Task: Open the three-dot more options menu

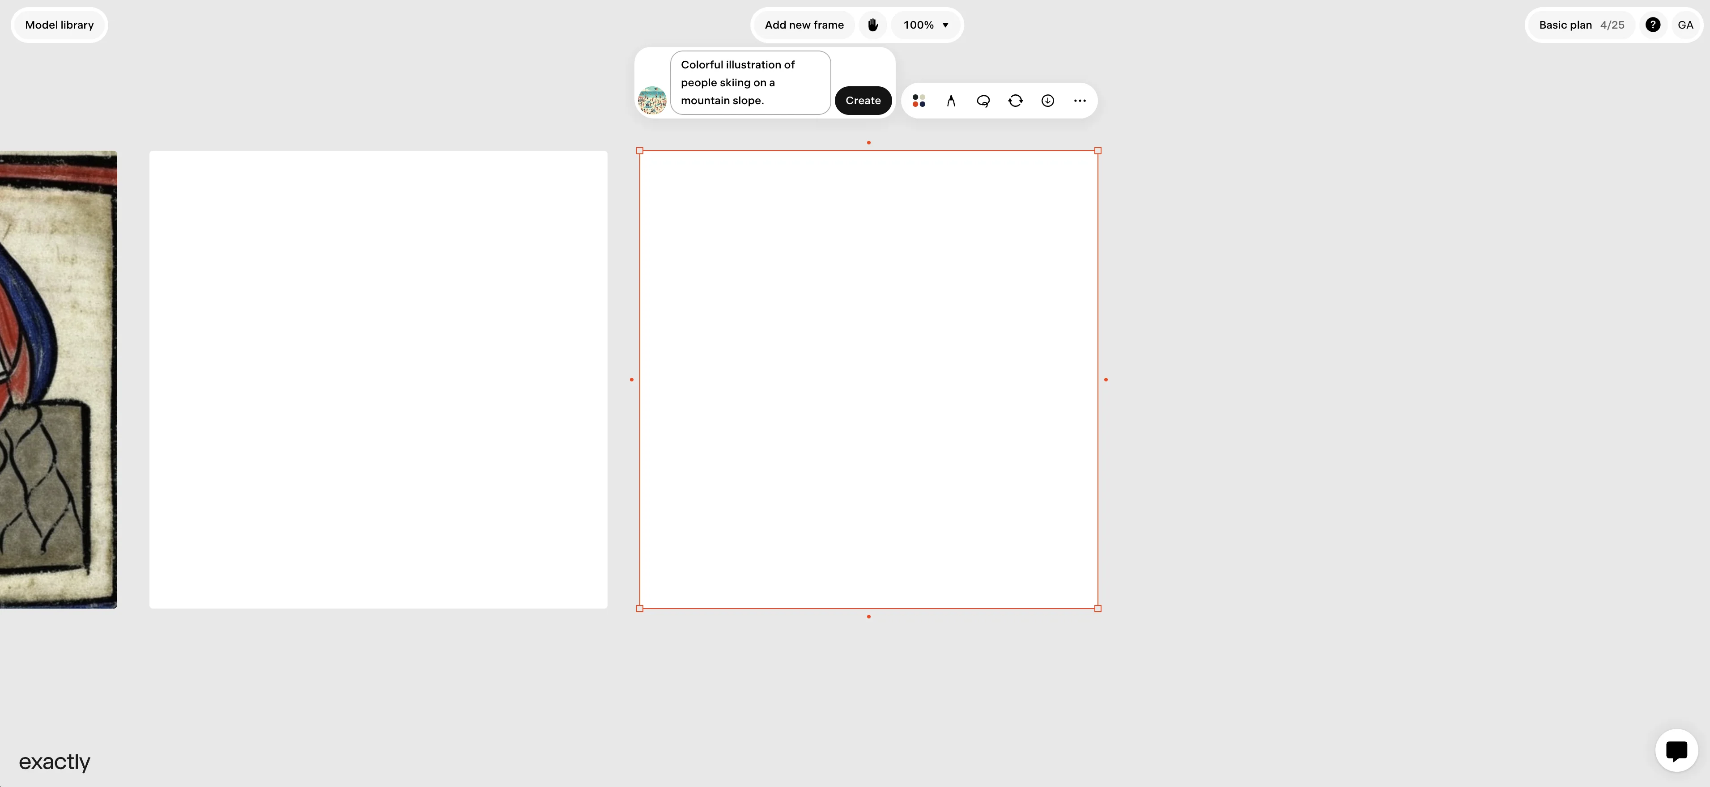Action: pyautogui.click(x=1079, y=101)
